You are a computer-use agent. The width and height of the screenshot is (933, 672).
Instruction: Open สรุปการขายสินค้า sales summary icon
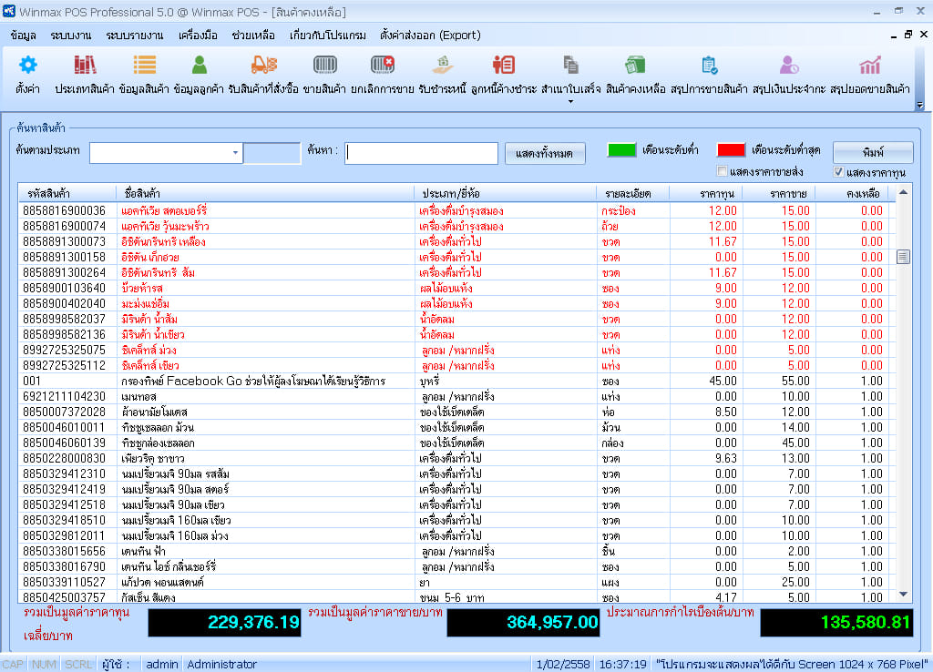tap(709, 65)
